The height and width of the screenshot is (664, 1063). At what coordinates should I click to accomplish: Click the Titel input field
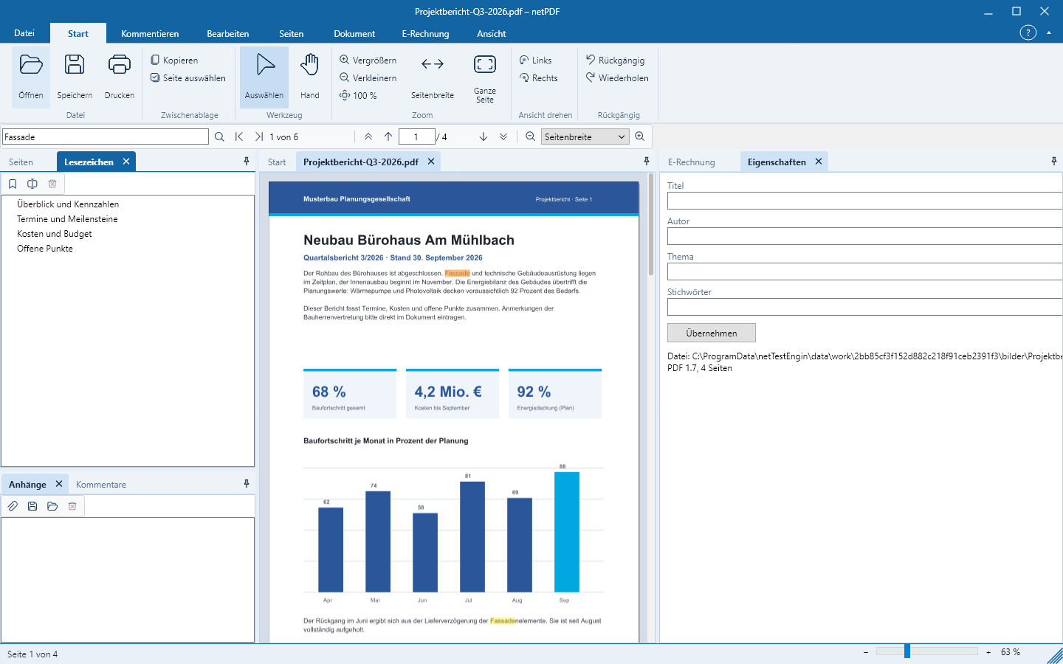click(865, 201)
